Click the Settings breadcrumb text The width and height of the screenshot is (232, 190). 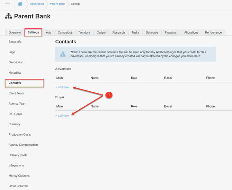75,4
